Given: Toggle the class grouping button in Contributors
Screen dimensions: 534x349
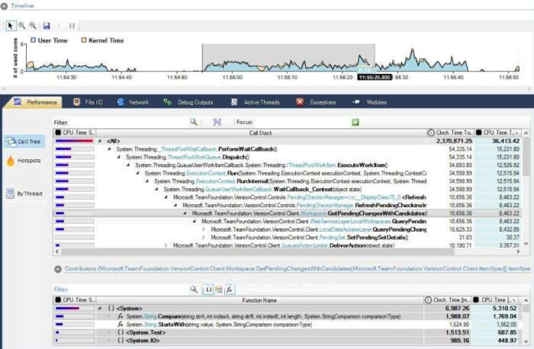Looking at the screenshot, I should (x=219, y=290).
